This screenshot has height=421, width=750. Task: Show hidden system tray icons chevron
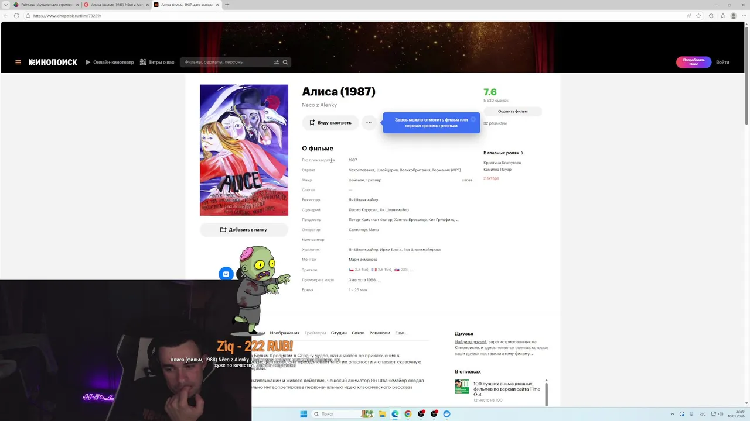(672, 414)
